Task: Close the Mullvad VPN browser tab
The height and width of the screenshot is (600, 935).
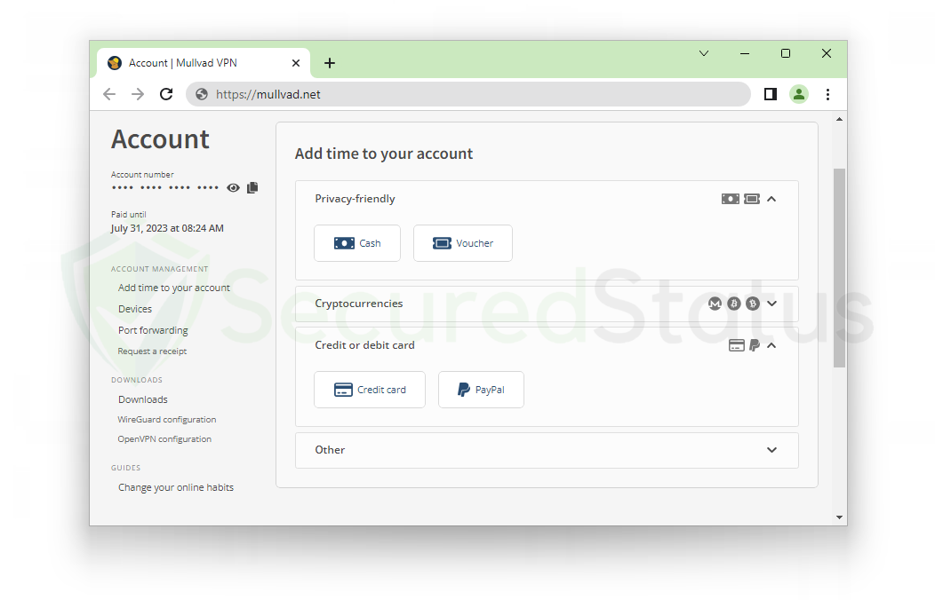Action: pos(296,63)
